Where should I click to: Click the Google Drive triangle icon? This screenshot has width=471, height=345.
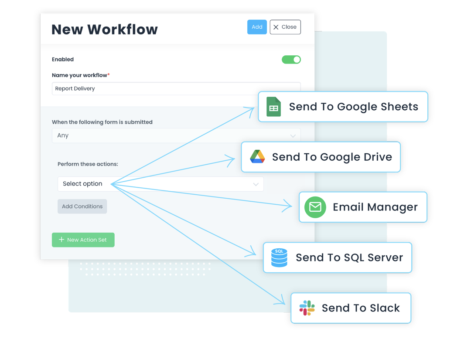pos(257,157)
